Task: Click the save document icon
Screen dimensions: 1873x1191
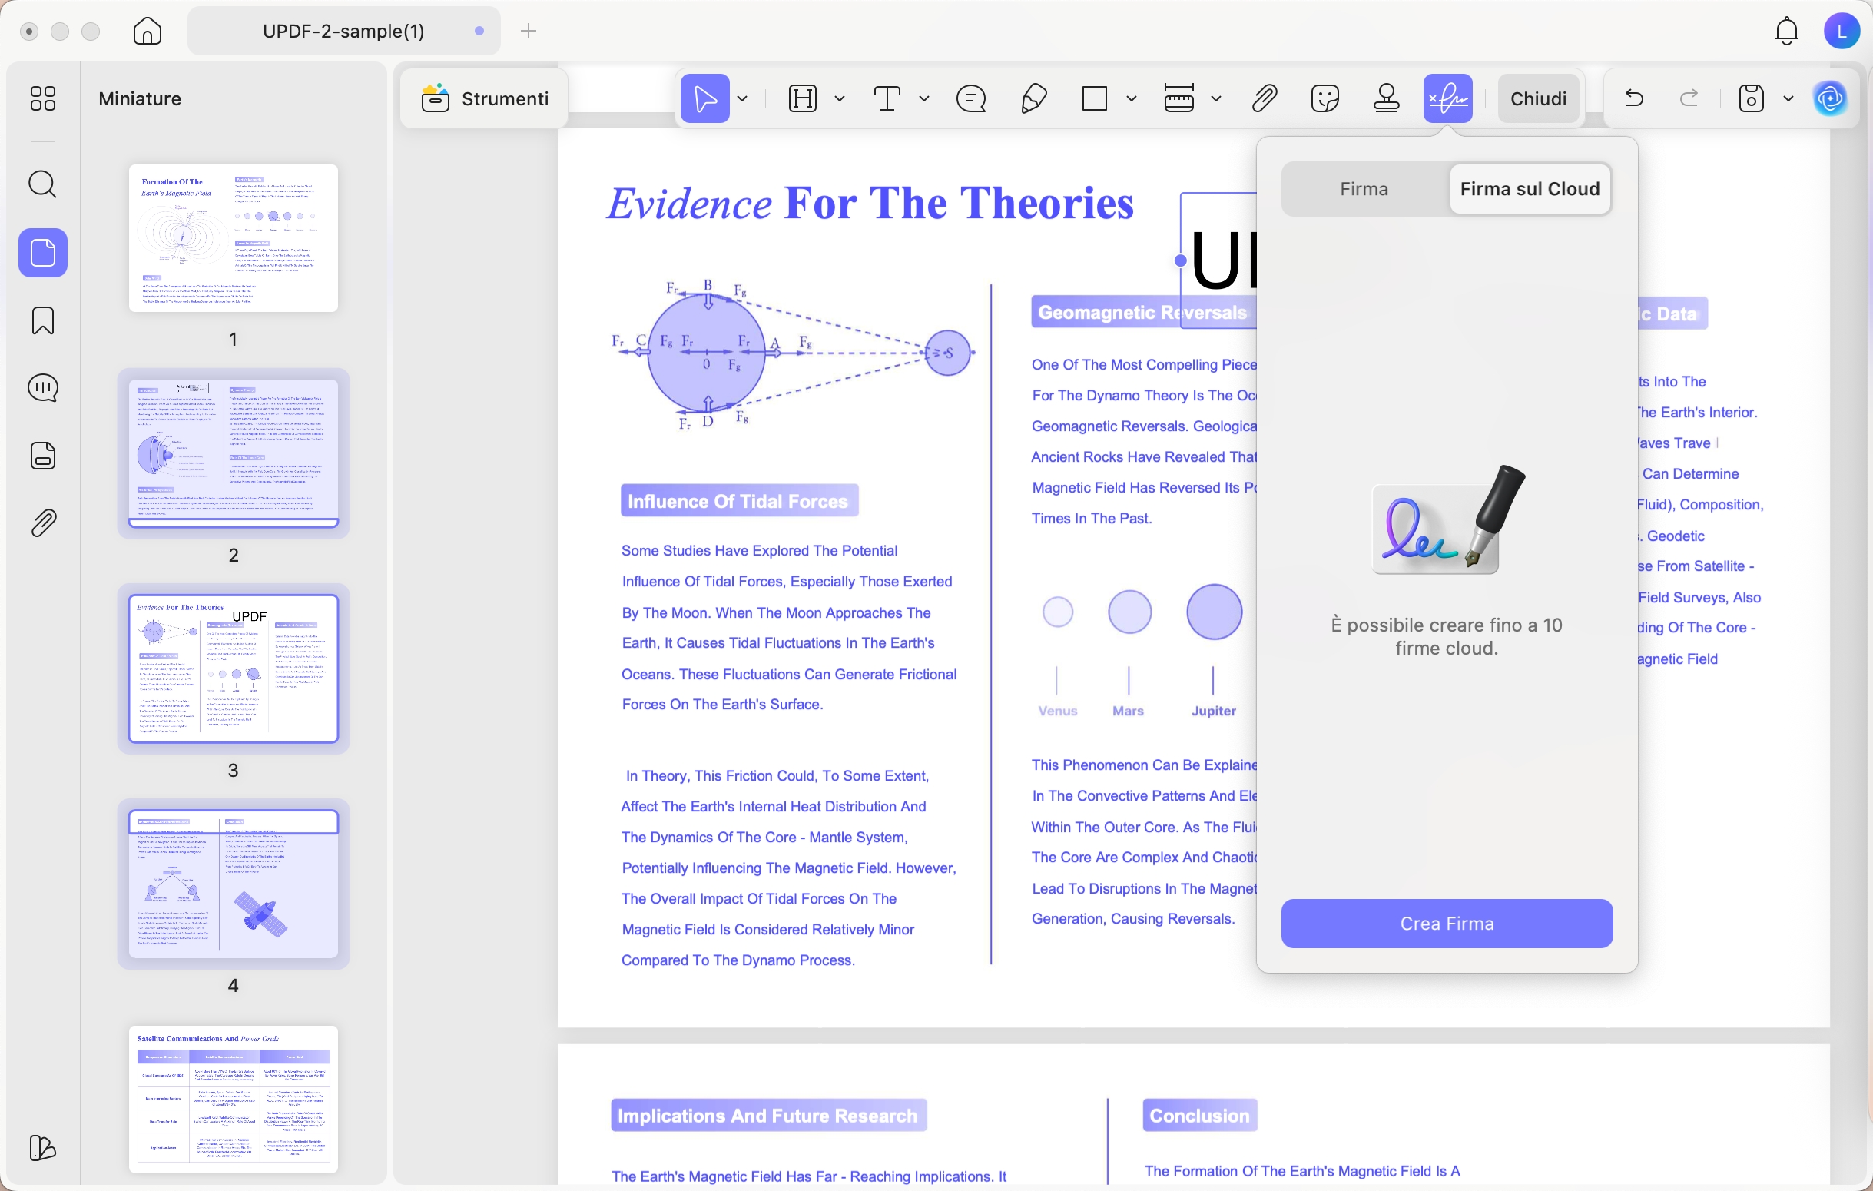Action: [1751, 99]
